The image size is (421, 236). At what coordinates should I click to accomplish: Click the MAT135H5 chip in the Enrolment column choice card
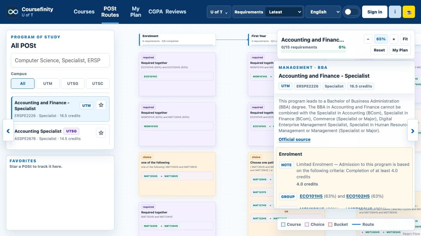tap(151, 176)
